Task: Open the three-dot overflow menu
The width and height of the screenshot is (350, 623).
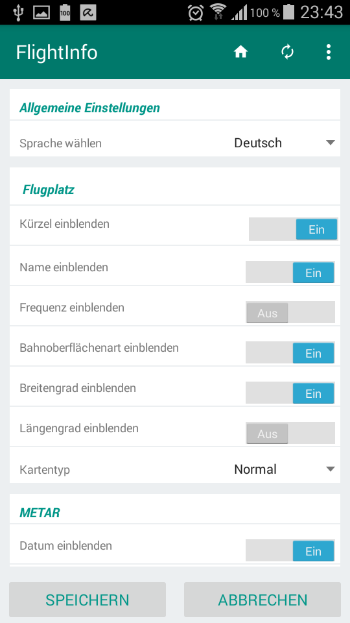Action: (328, 52)
